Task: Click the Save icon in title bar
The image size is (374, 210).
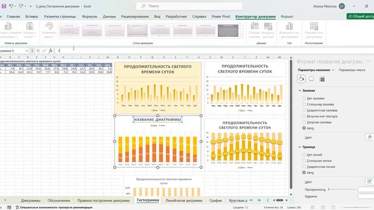Action: tap(4, 6)
